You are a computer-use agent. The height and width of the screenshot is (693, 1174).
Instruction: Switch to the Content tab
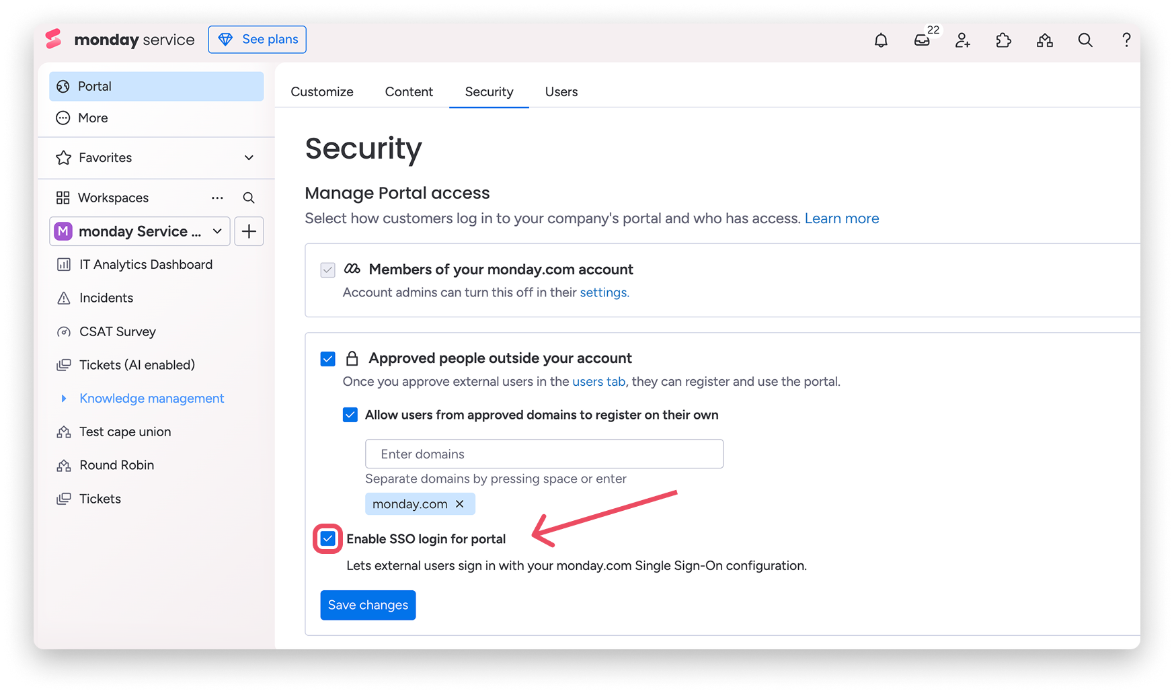(x=409, y=92)
